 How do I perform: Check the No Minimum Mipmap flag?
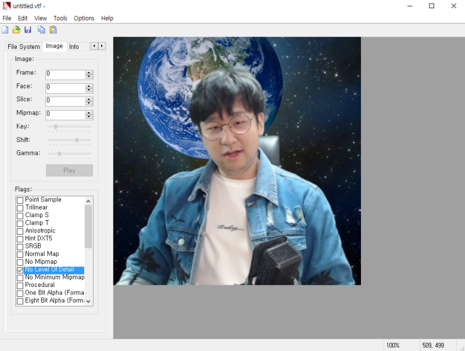pos(20,278)
